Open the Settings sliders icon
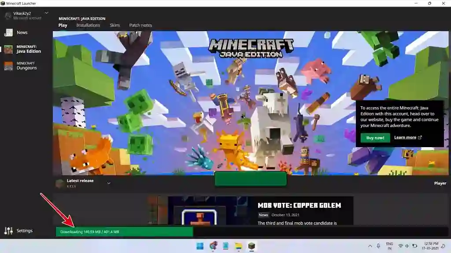 pyautogui.click(x=8, y=231)
